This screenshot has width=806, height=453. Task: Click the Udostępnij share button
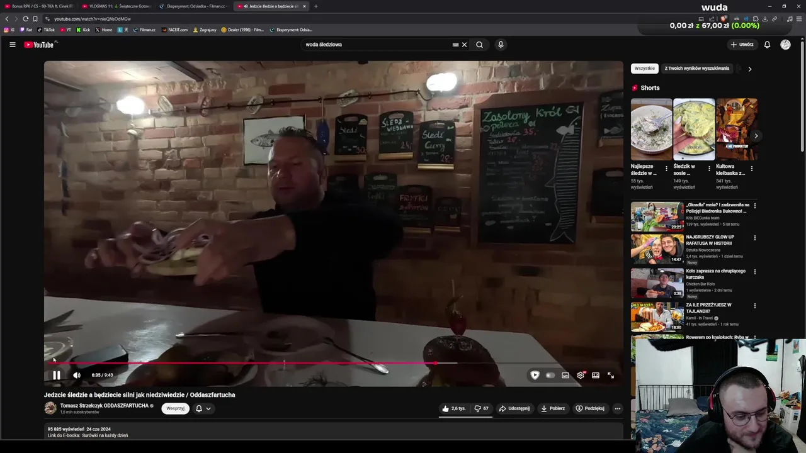514,408
